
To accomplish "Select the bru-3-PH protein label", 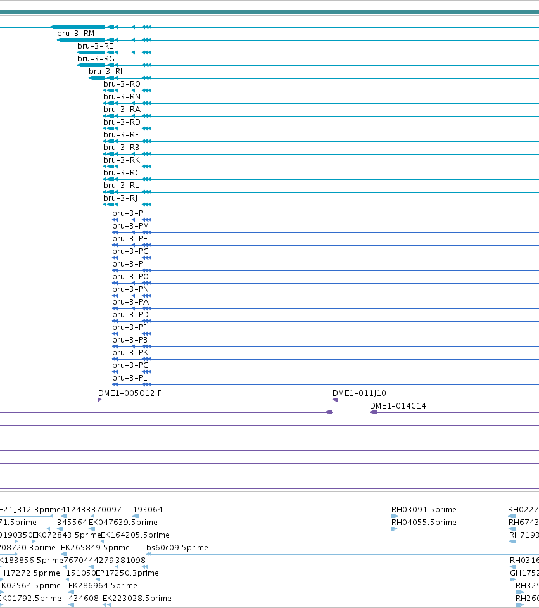I will click(x=130, y=213).
